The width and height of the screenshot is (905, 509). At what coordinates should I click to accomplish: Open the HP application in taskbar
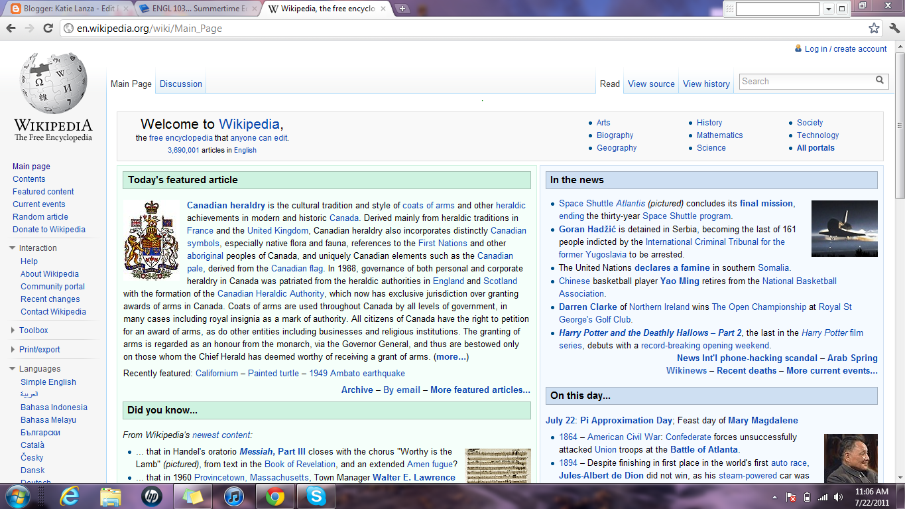tap(152, 496)
